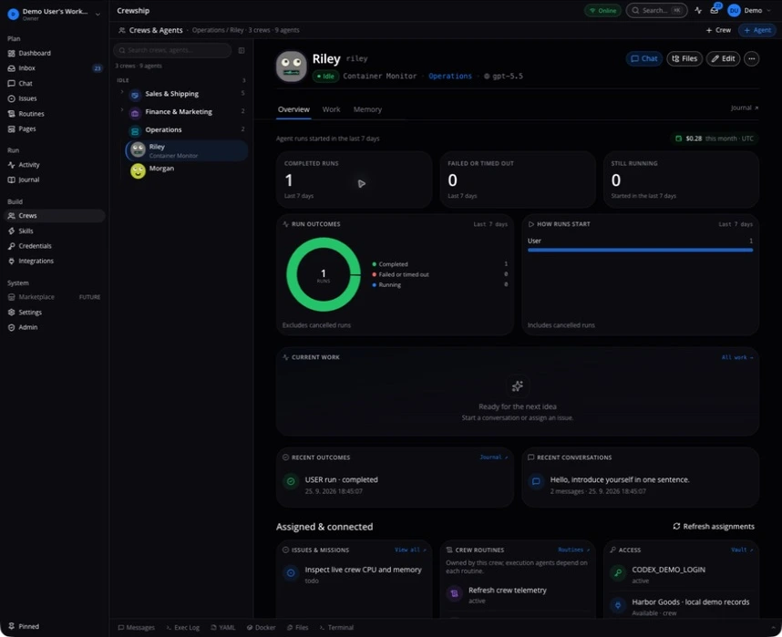Open the Dashboard icon in the sidebar
This screenshot has width=782, height=637.
pos(12,54)
